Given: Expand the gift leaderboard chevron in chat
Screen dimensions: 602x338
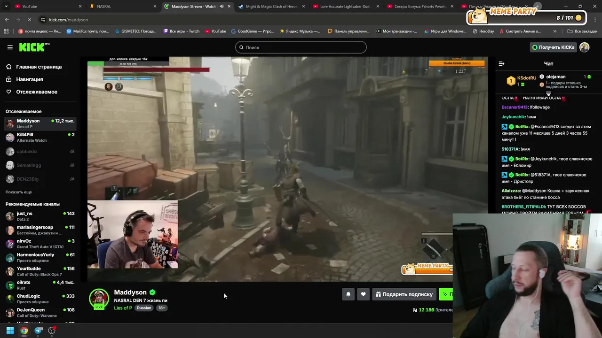Looking at the screenshot, I should [548, 94].
